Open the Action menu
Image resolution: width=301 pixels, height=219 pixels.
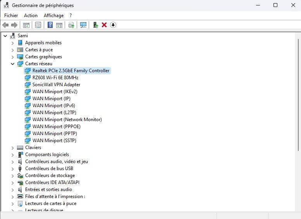31,16
